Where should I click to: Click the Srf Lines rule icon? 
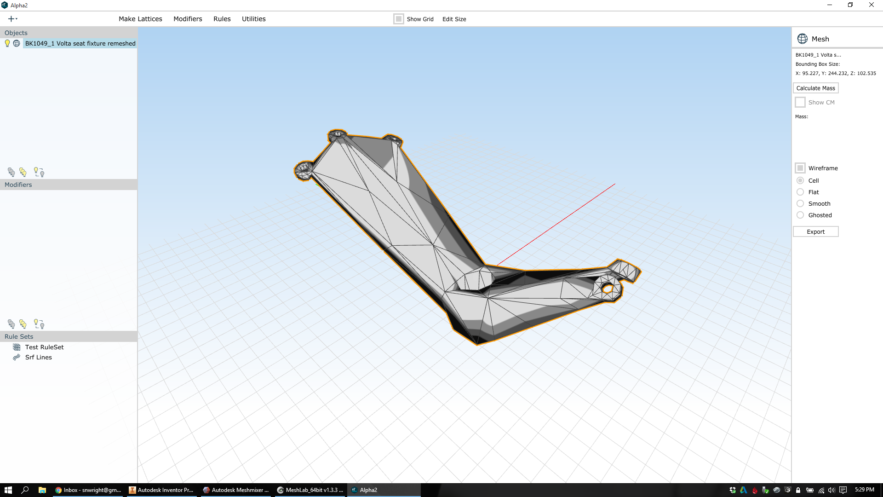tap(17, 357)
